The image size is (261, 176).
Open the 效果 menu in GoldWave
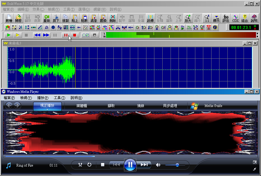pos(38,9)
